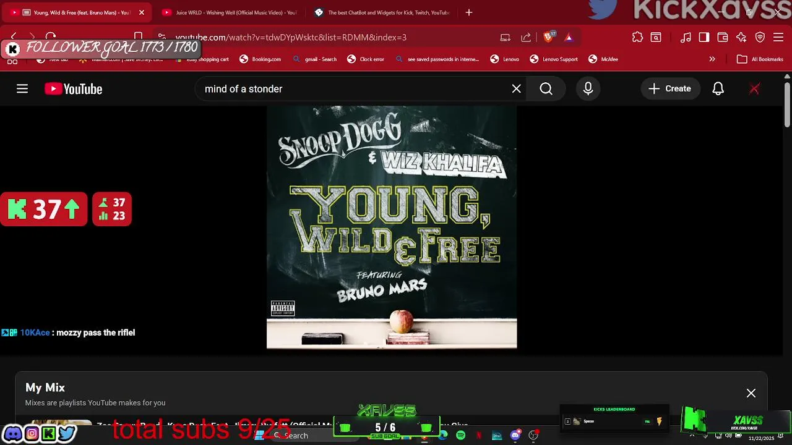Open Discord from the taskbar
This screenshot has width=792, height=445.
(x=515, y=436)
